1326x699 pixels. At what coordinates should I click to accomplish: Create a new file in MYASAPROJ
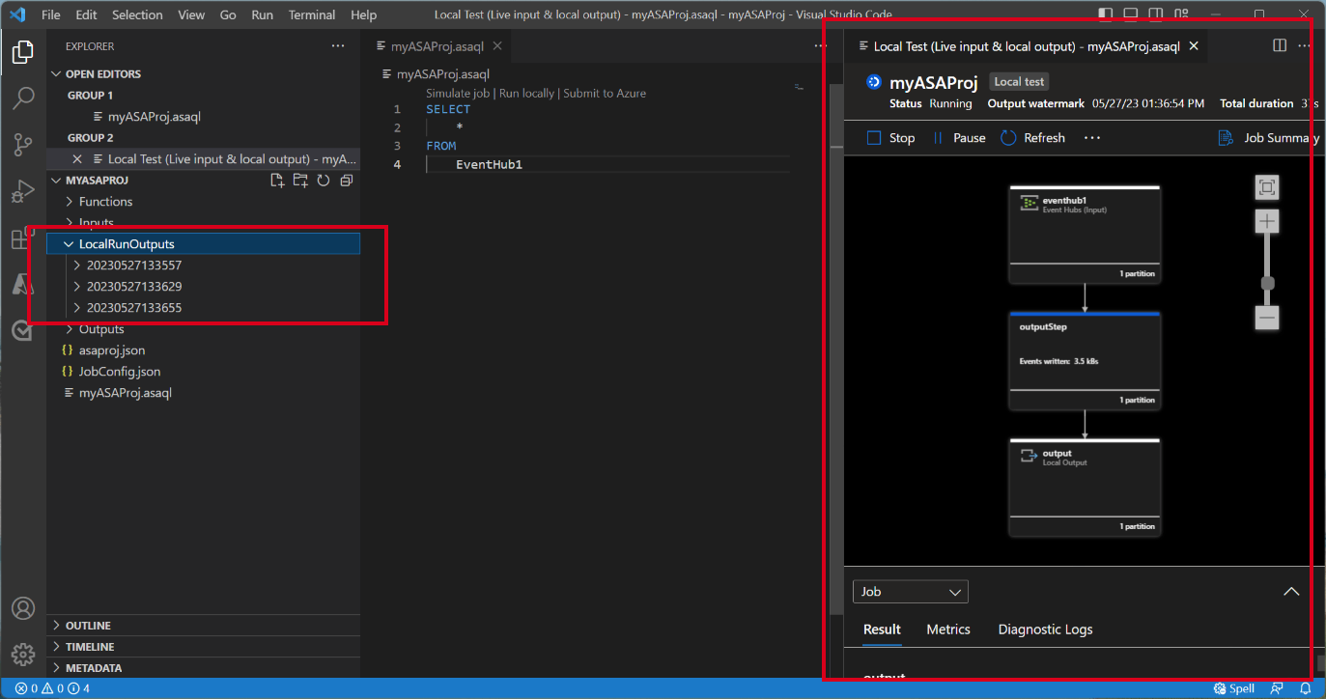click(x=276, y=180)
